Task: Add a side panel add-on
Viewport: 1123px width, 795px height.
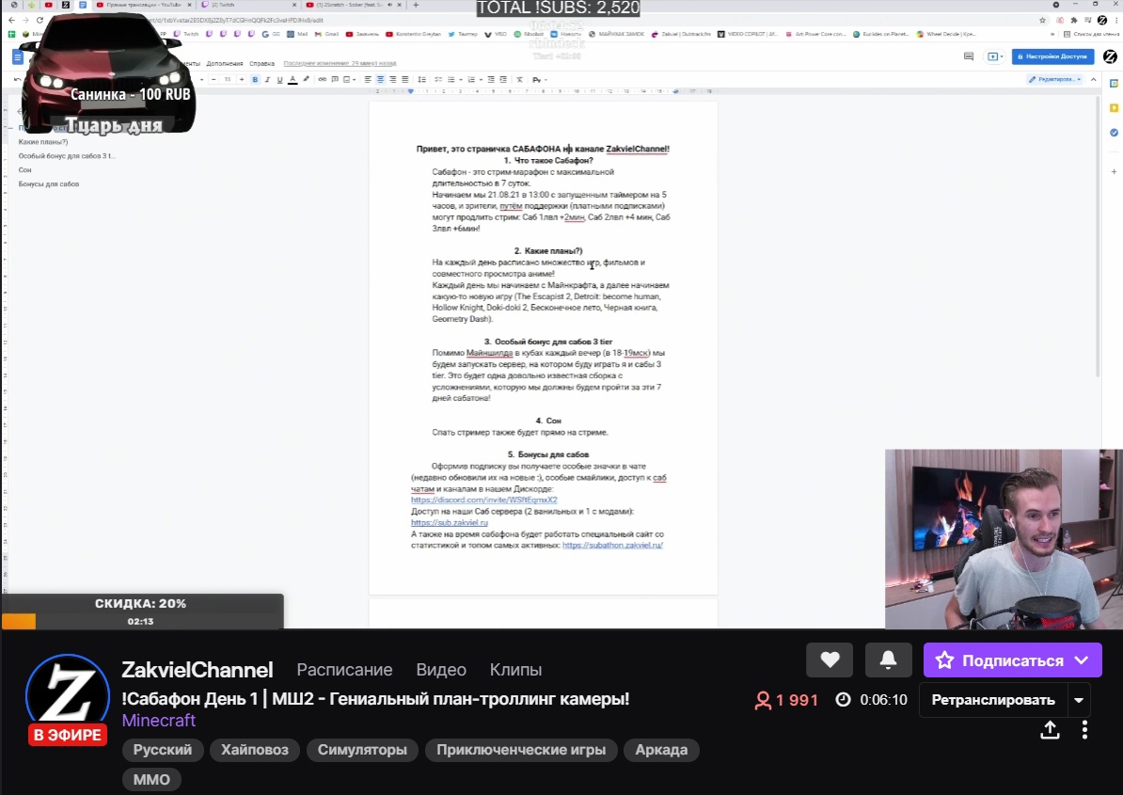Action: 1114,172
